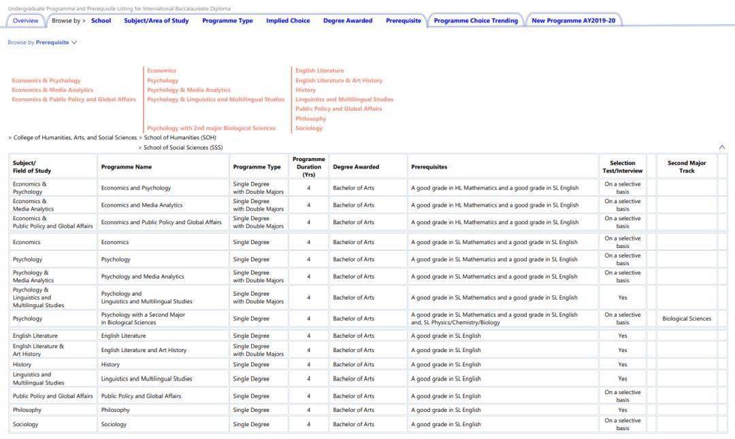Open the Browse by Prerequisite dropdown chevron
Viewport: 735px width, 439px height.
point(74,43)
